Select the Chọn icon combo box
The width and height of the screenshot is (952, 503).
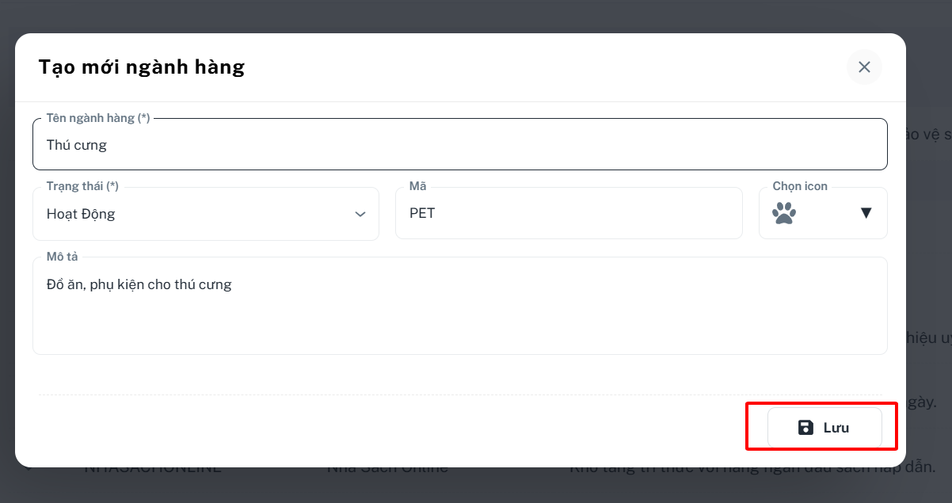(823, 213)
